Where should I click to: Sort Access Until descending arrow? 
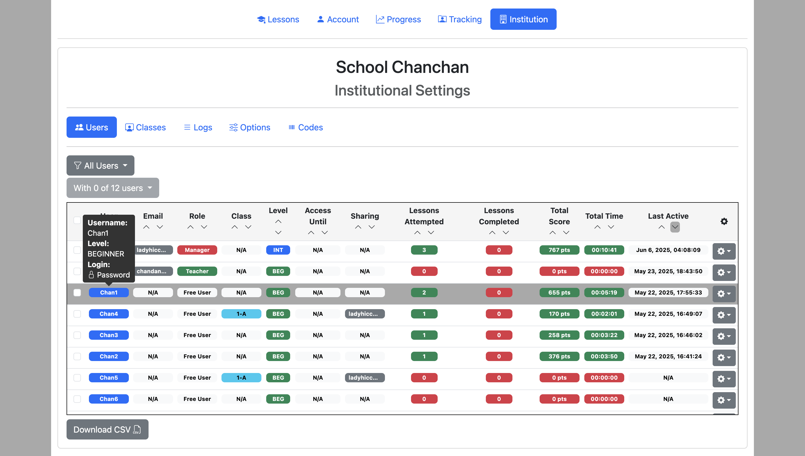(x=325, y=233)
